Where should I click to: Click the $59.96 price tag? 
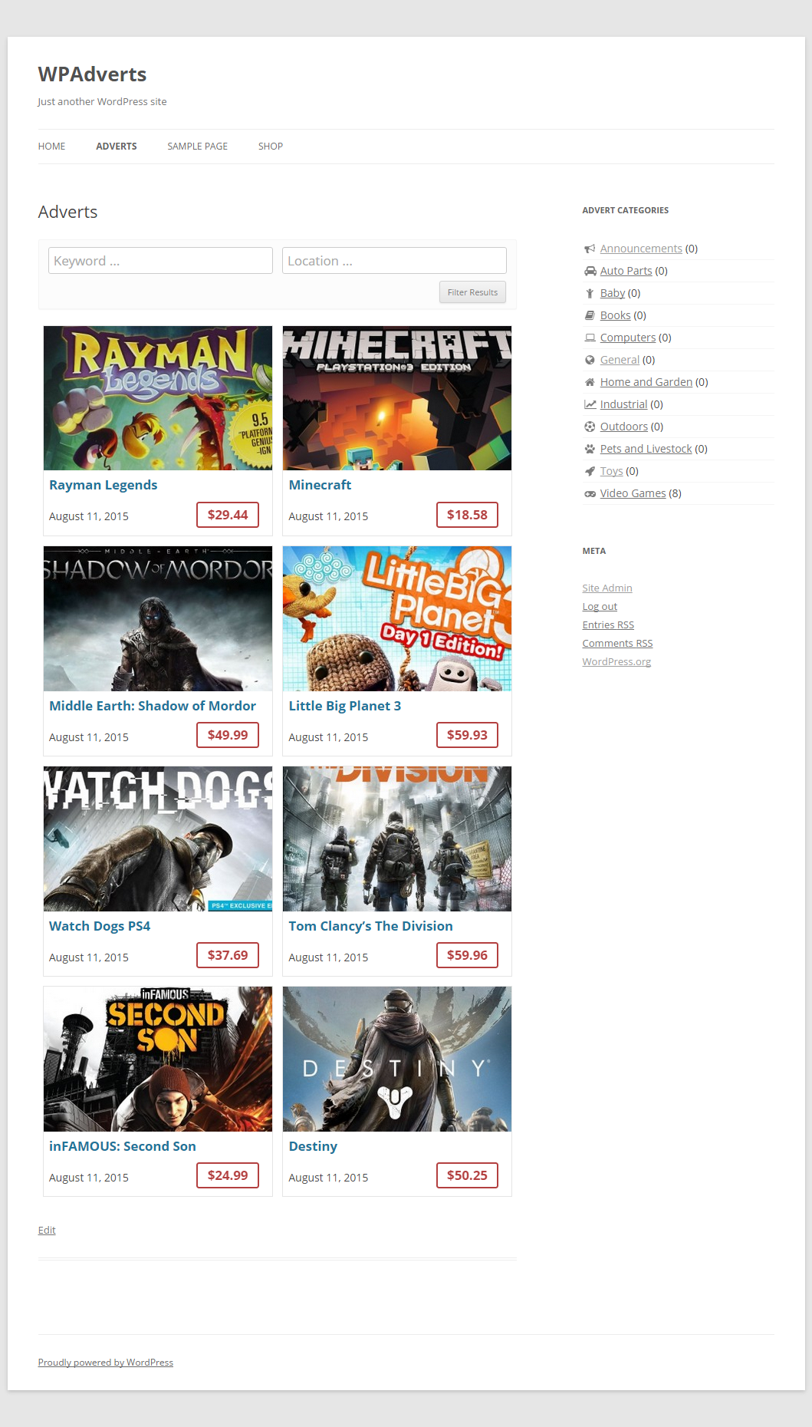tap(467, 955)
